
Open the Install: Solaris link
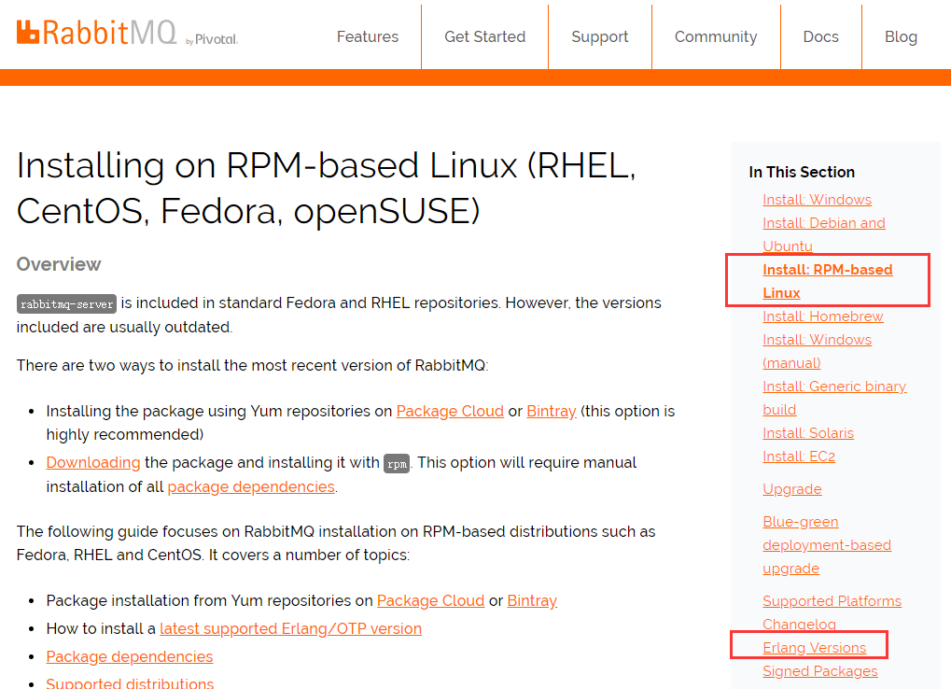(808, 433)
